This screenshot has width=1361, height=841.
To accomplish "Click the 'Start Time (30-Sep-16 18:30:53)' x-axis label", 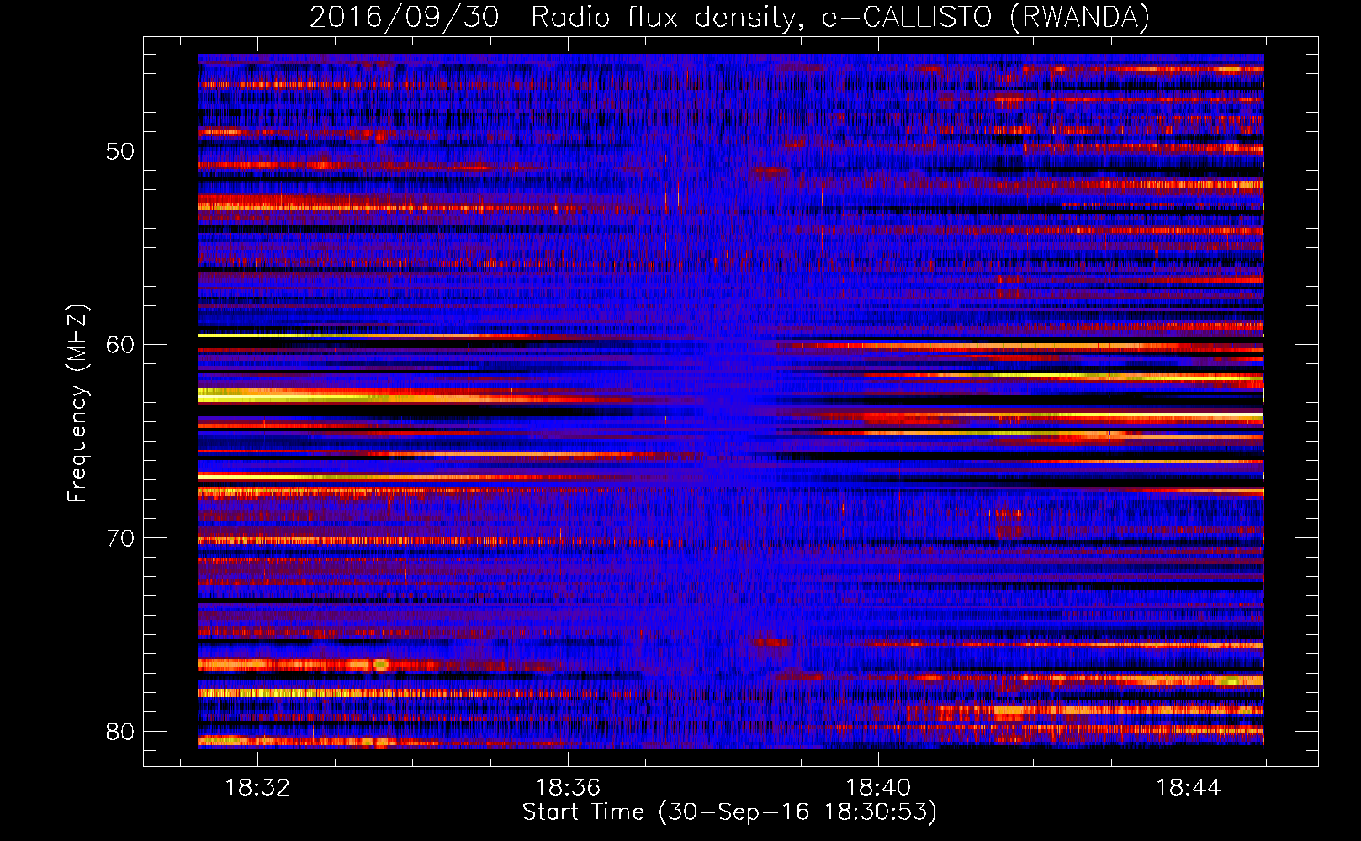I will [x=729, y=812].
